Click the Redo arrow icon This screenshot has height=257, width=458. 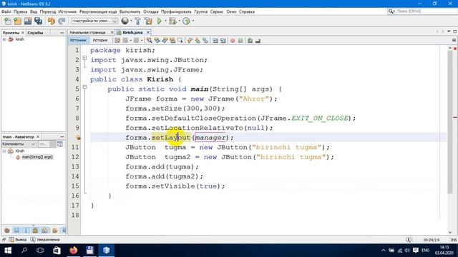[x=62, y=21]
